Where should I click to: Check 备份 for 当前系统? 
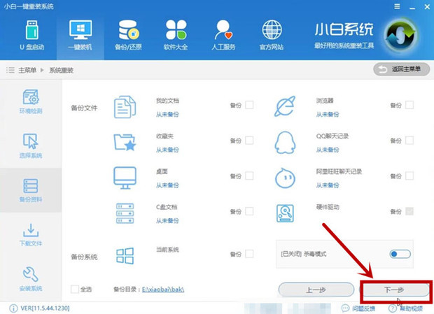pos(249,254)
